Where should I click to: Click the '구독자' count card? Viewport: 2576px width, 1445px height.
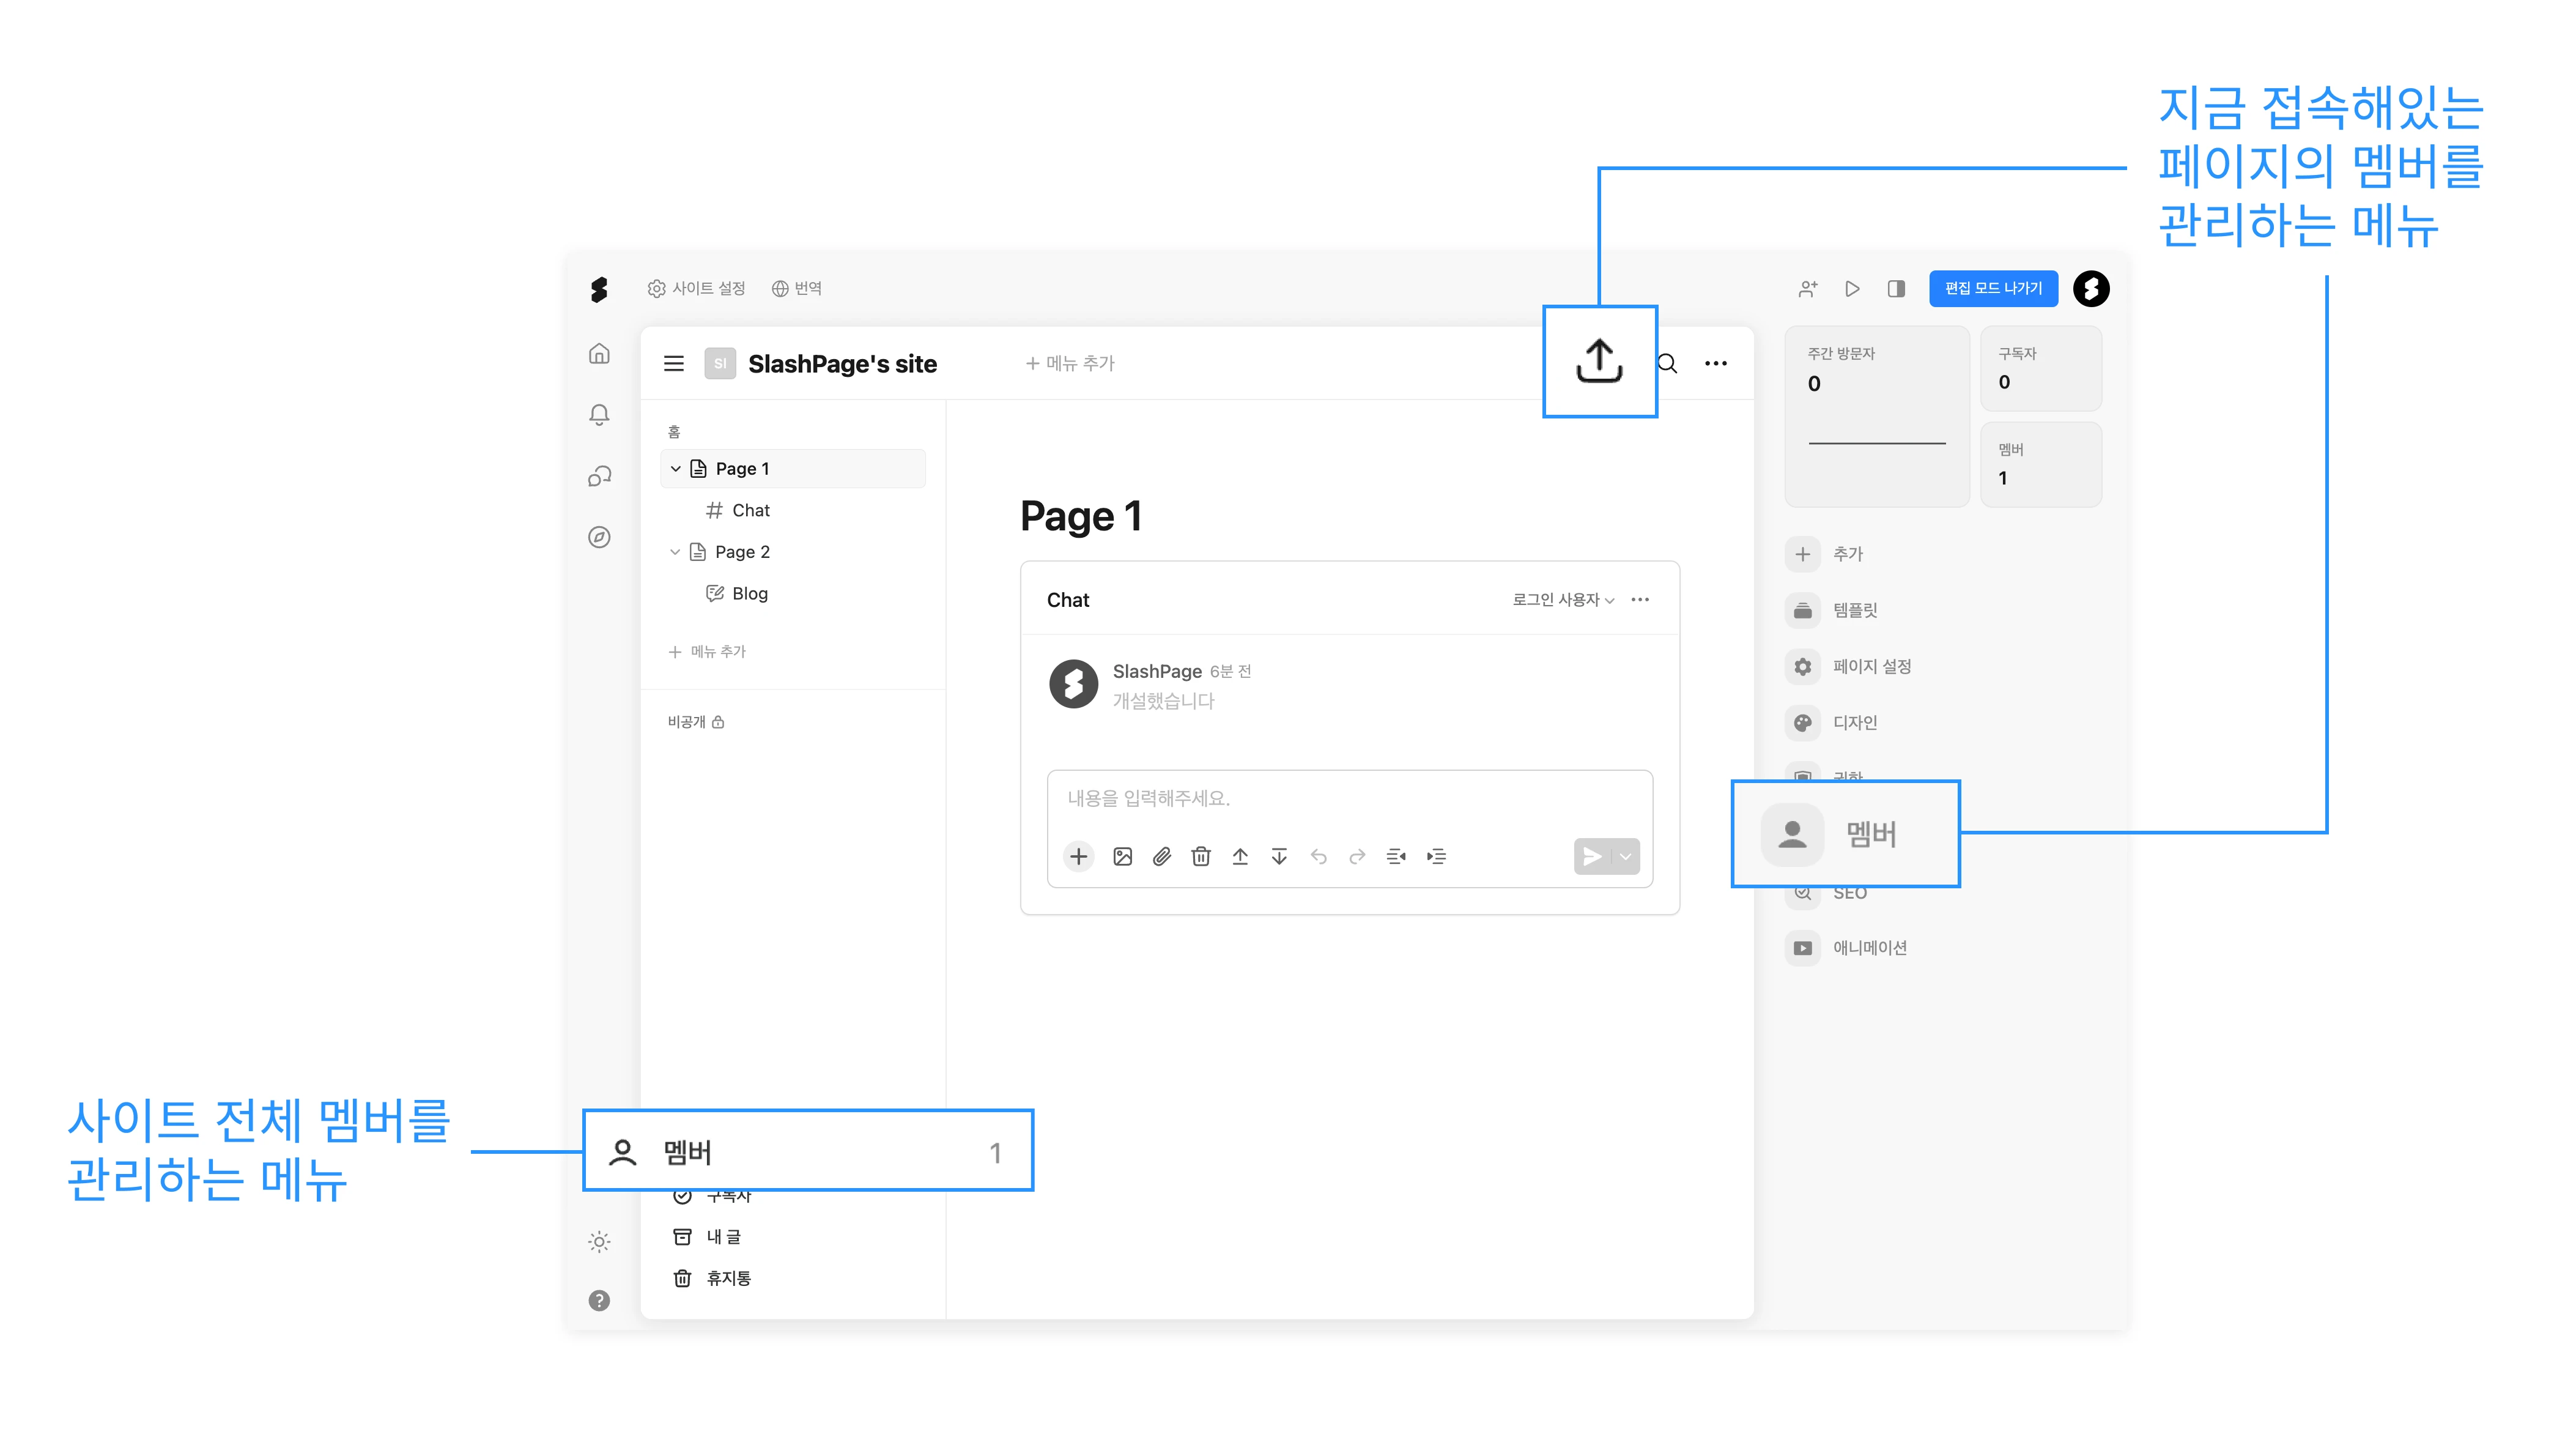coord(2041,369)
